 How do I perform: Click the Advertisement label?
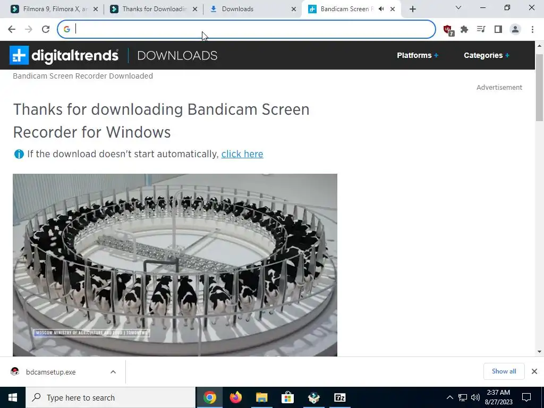[x=499, y=88]
